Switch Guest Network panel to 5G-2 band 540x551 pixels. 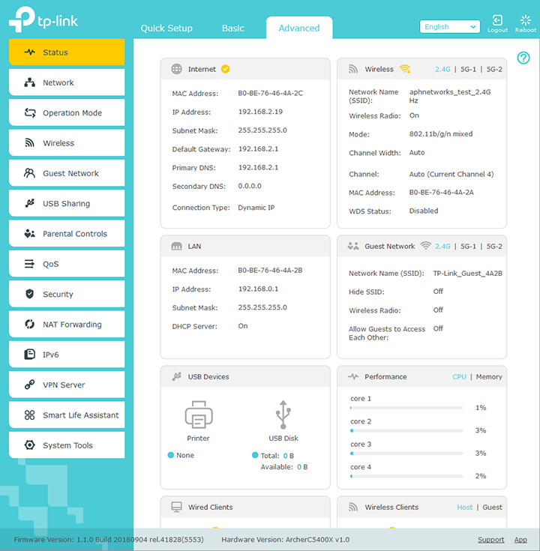(x=494, y=246)
